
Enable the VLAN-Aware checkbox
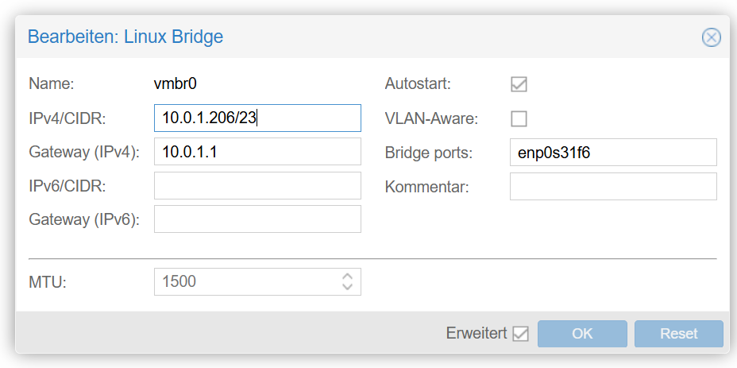pyautogui.click(x=519, y=118)
